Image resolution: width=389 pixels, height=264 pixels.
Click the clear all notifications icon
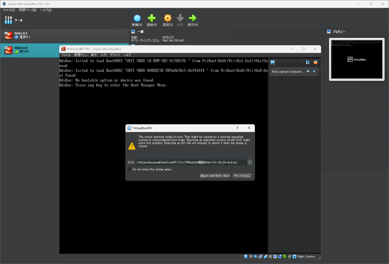click(x=315, y=62)
